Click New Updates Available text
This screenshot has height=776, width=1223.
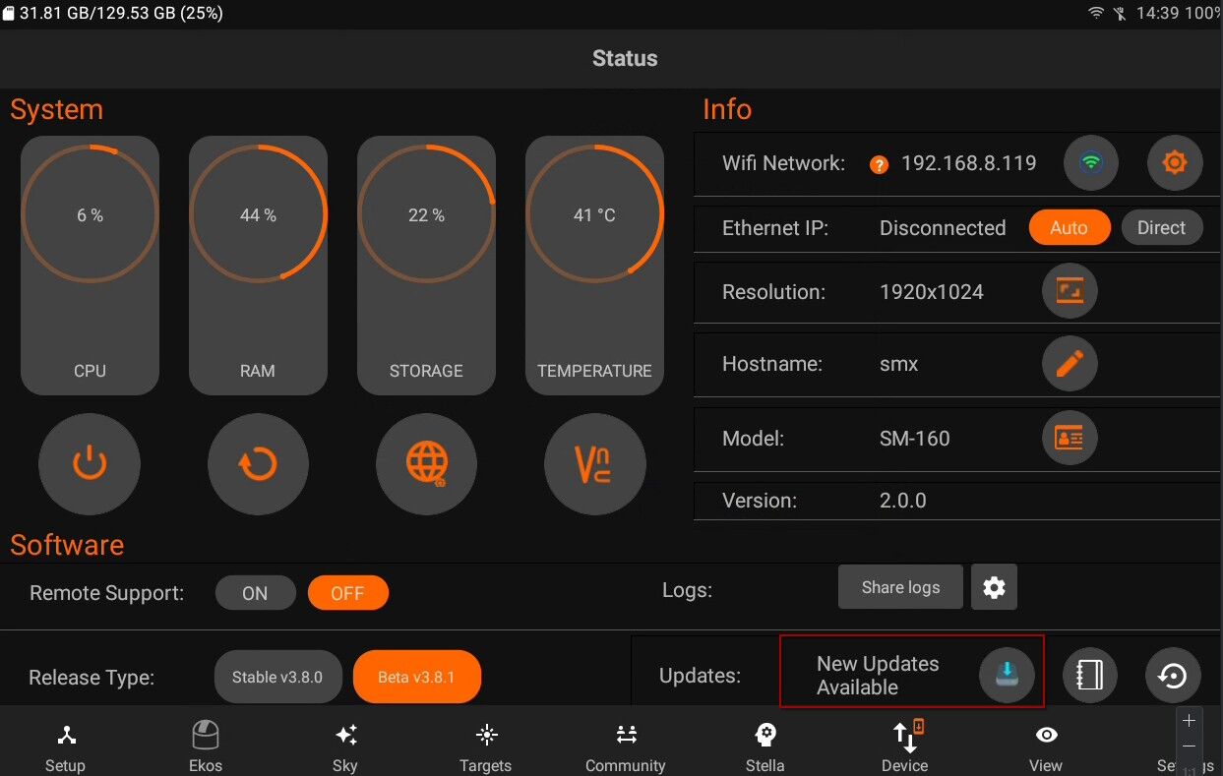click(x=878, y=676)
